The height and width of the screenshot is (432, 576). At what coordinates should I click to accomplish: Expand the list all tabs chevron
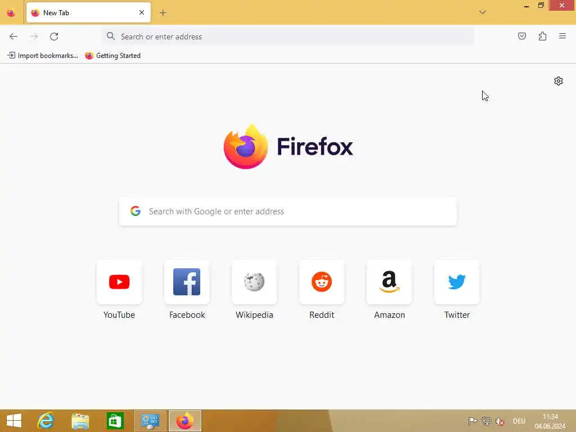point(482,12)
